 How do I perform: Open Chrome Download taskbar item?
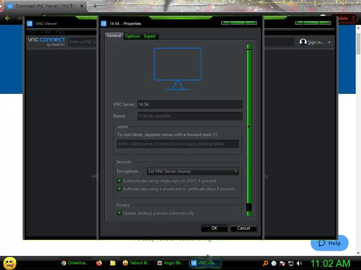point(75,263)
